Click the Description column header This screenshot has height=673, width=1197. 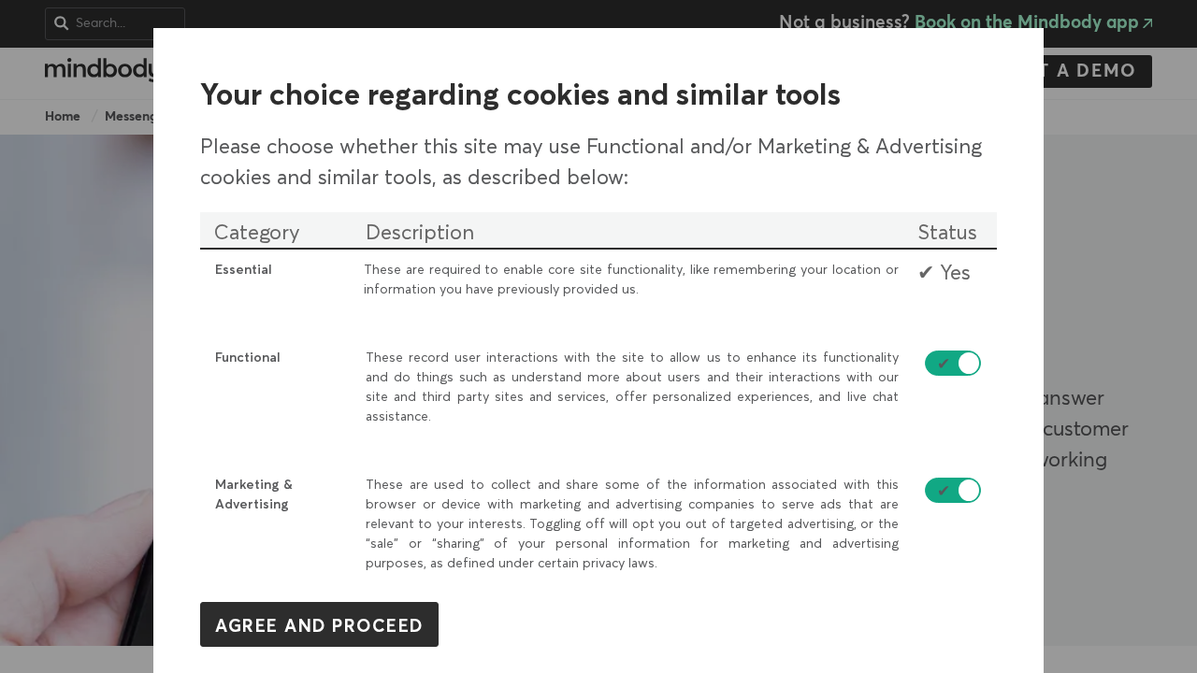419,233
